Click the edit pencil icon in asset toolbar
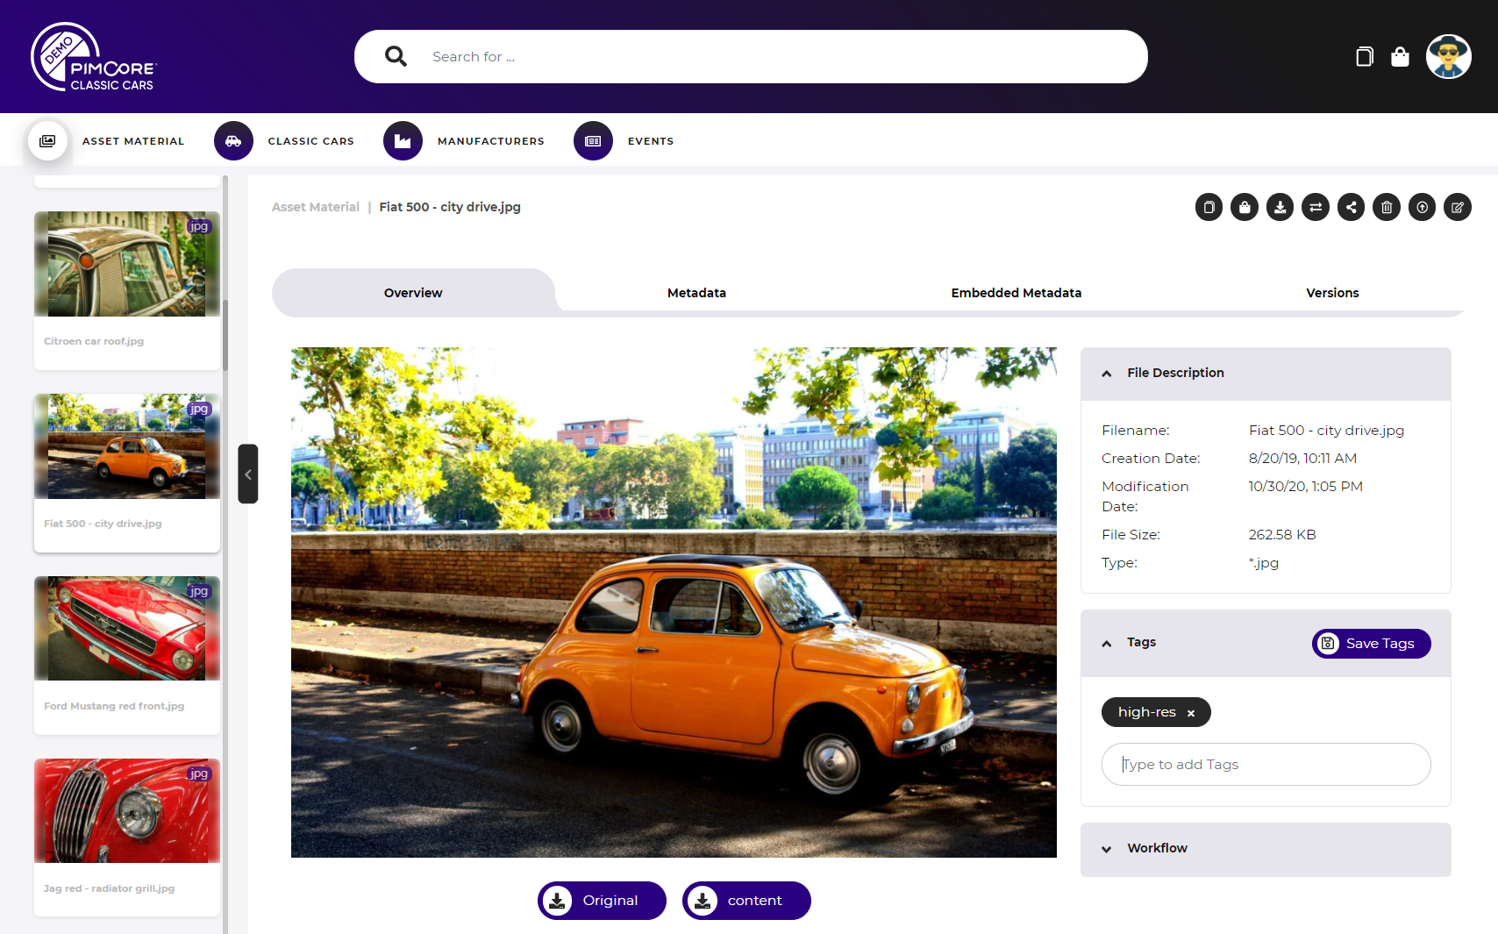The height and width of the screenshot is (934, 1498). coord(1458,208)
